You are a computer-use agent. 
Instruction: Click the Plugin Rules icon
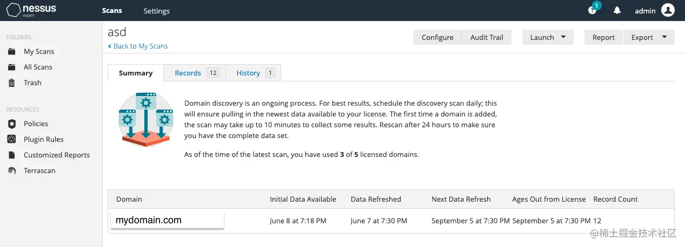pyautogui.click(x=11, y=140)
